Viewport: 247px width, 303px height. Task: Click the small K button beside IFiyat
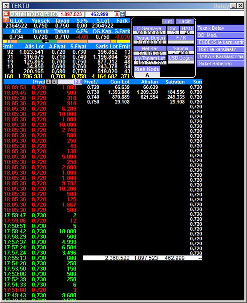pos(54,82)
